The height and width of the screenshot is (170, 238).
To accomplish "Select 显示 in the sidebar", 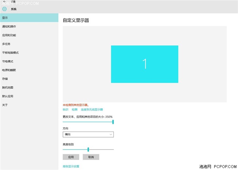I will (29, 18).
